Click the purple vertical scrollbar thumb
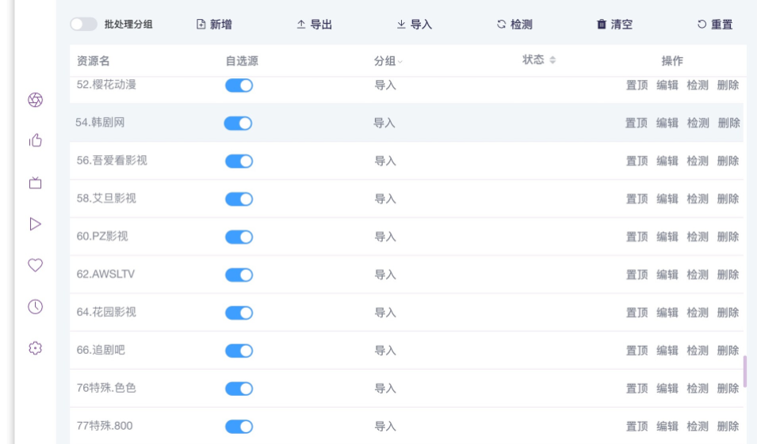The height and width of the screenshot is (444, 757). [744, 370]
